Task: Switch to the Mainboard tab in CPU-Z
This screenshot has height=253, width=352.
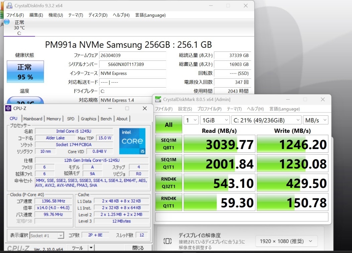Action: [33, 119]
